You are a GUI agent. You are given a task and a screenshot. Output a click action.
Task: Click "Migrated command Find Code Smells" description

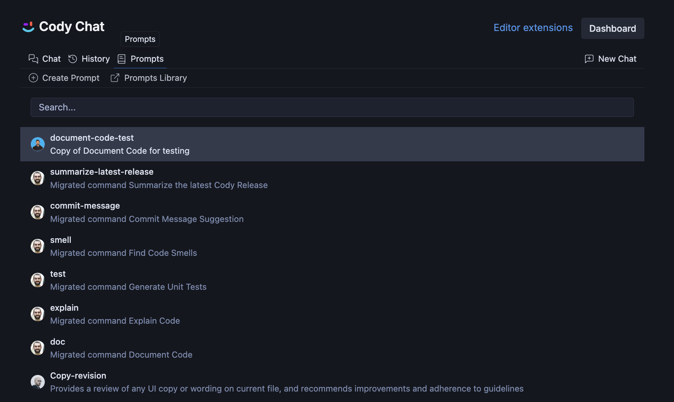tap(124, 253)
